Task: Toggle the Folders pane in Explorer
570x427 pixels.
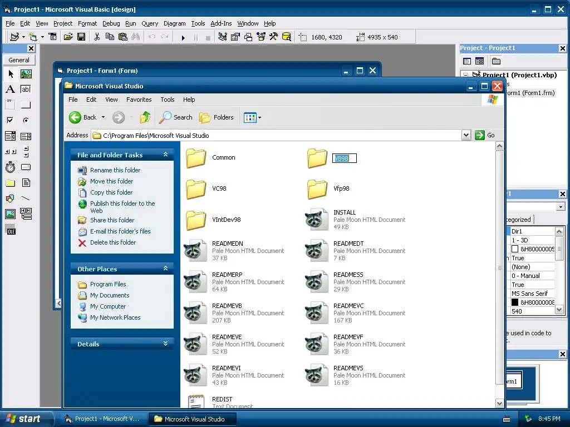Action: point(217,117)
